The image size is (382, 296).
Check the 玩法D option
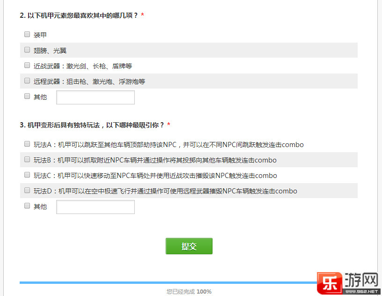pyautogui.click(x=27, y=190)
